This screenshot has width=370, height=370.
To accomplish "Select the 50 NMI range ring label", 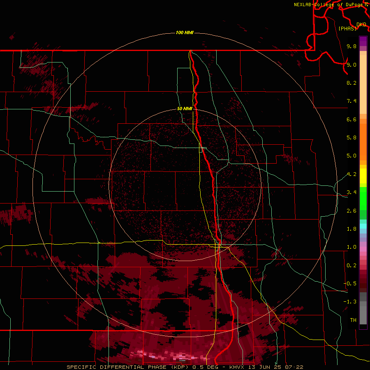I will 185,109.
